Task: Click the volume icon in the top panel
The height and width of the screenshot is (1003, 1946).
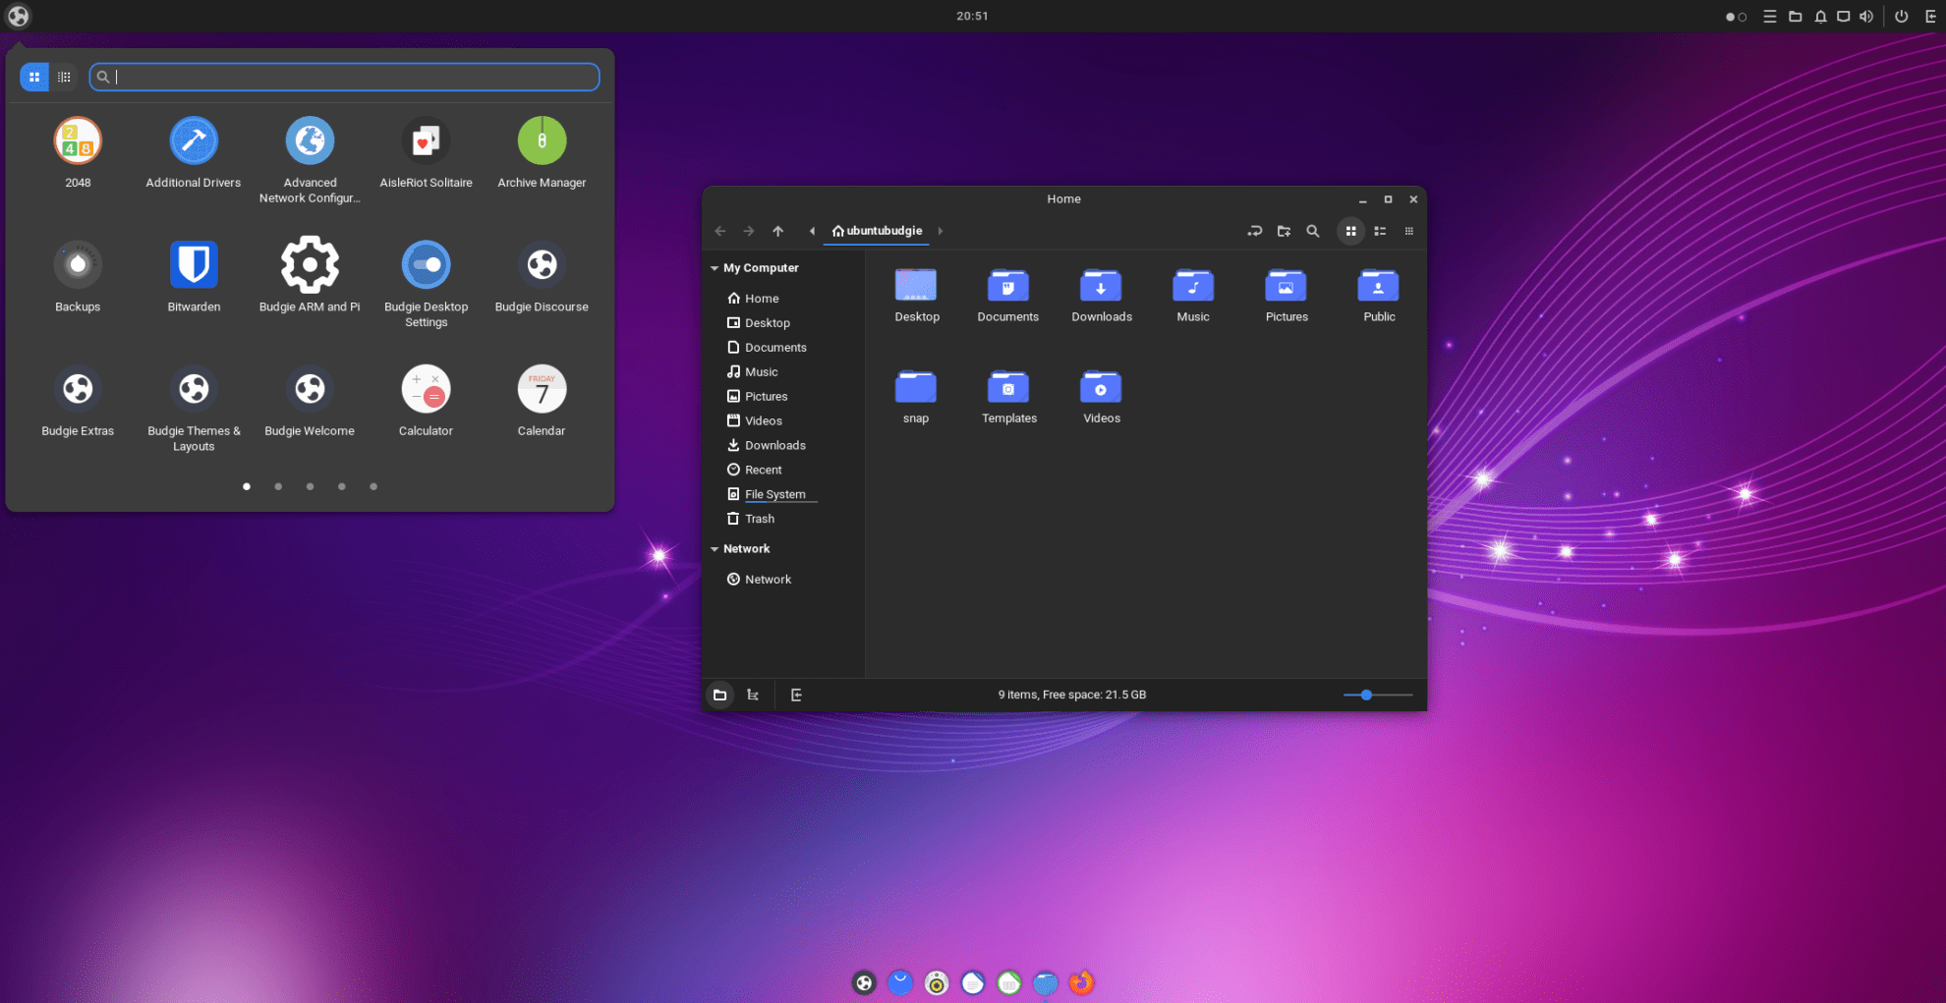Action: [x=1865, y=16]
